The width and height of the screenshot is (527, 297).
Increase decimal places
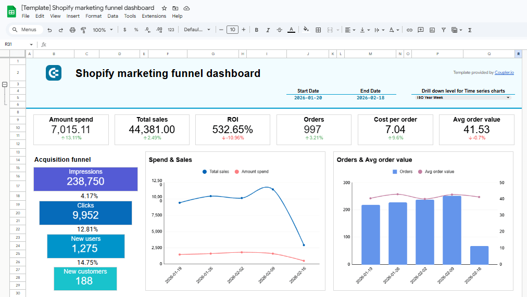(159, 30)
